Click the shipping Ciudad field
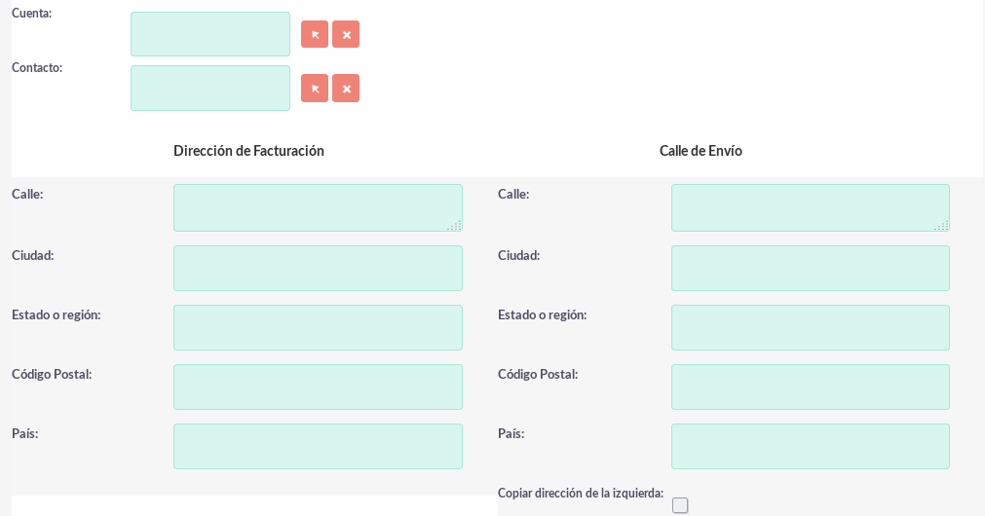The image size is (985, 516). point(811,268)
